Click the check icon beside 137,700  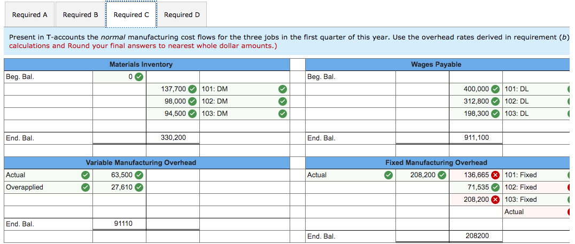click(x=192, y=89)
